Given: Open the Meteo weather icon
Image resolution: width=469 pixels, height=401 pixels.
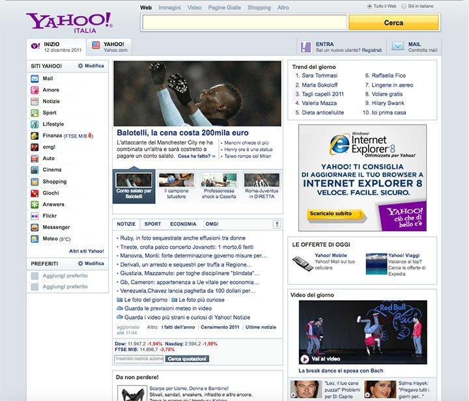Looking at the screenshot, I should 35,239.
